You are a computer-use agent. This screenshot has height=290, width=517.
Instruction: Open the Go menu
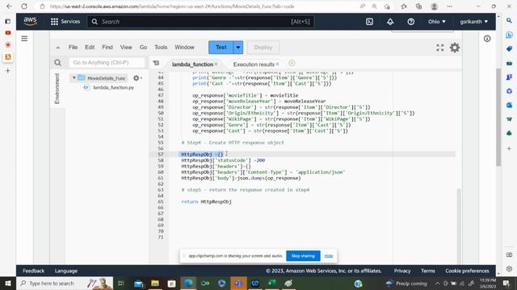pos(143,48)
